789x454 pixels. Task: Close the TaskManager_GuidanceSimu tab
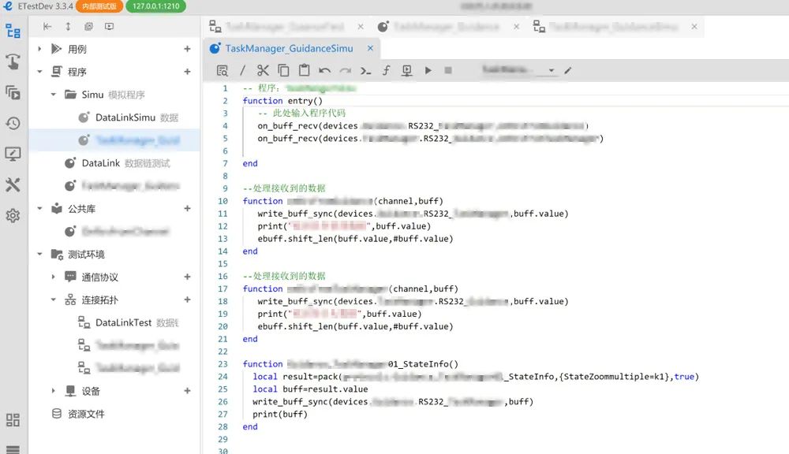click(370, 48)
